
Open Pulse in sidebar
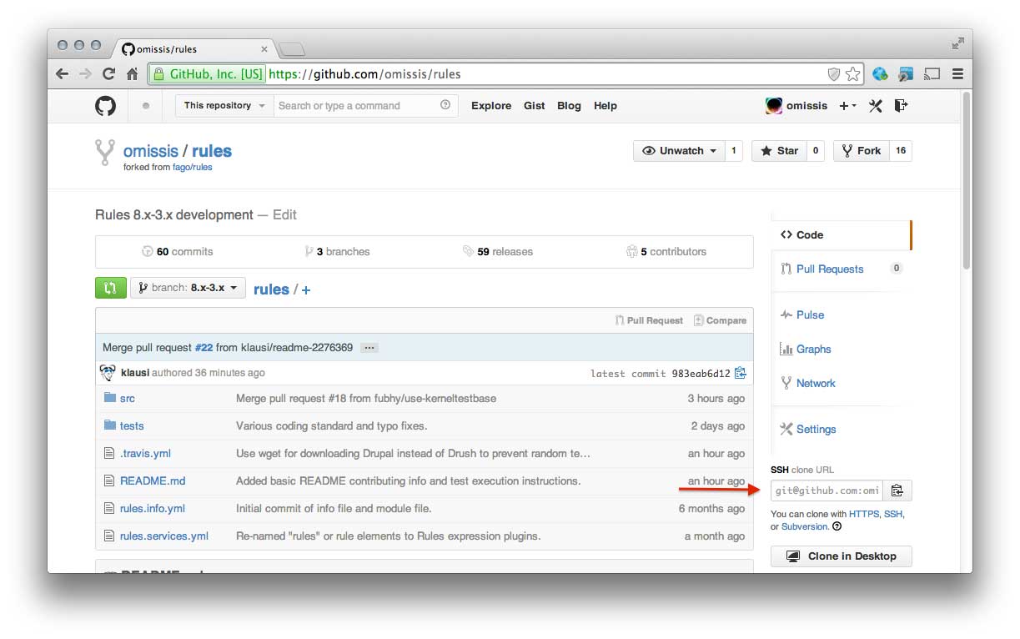[809, 314]
